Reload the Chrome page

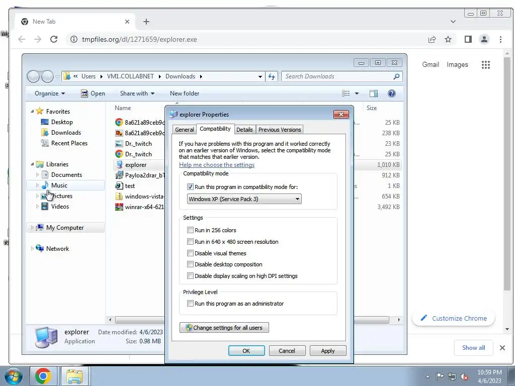[54, 39]
